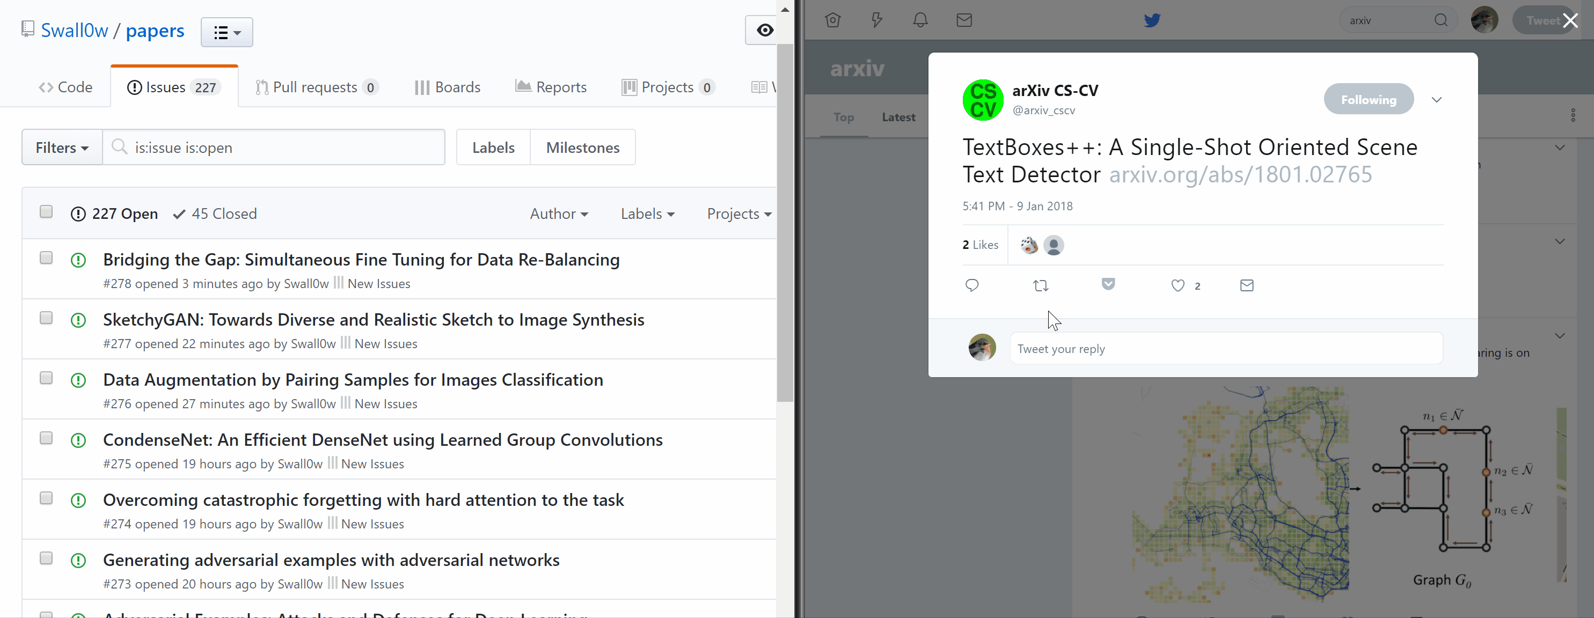Click the reply speech bubble icon
This screenshot has width=1594, height=618.
971,285
